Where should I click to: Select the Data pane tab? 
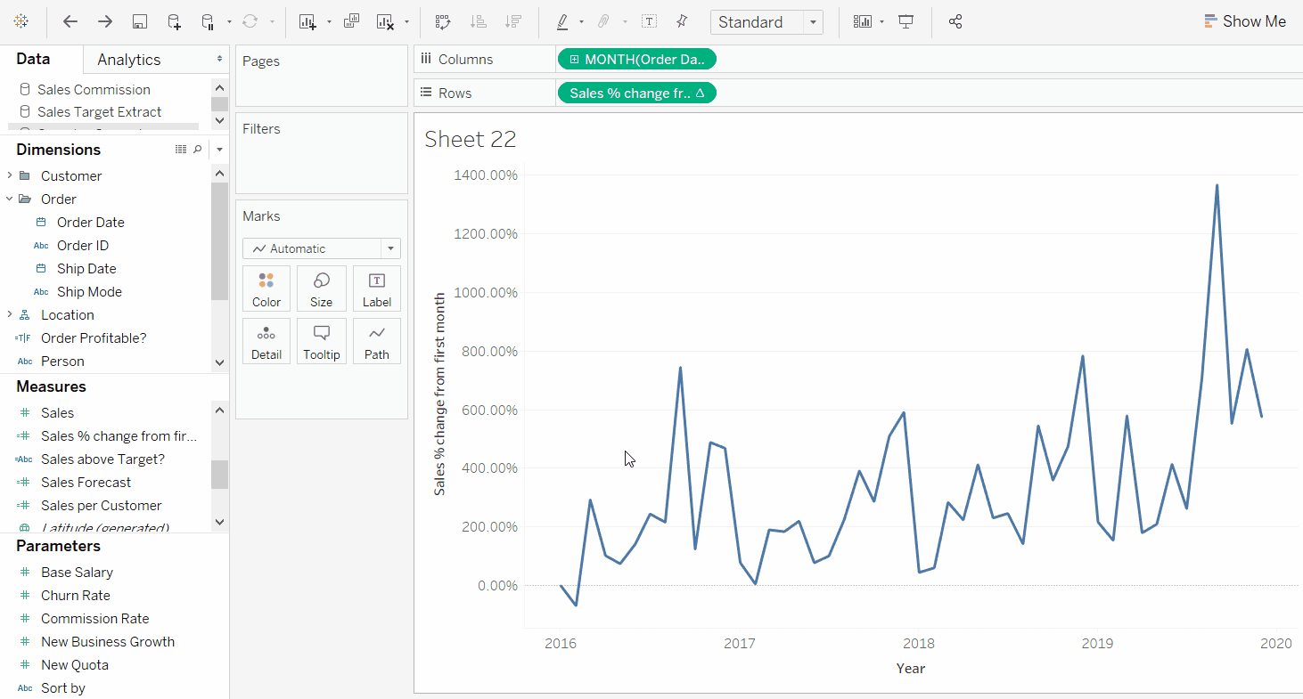[x=34, y=60]
